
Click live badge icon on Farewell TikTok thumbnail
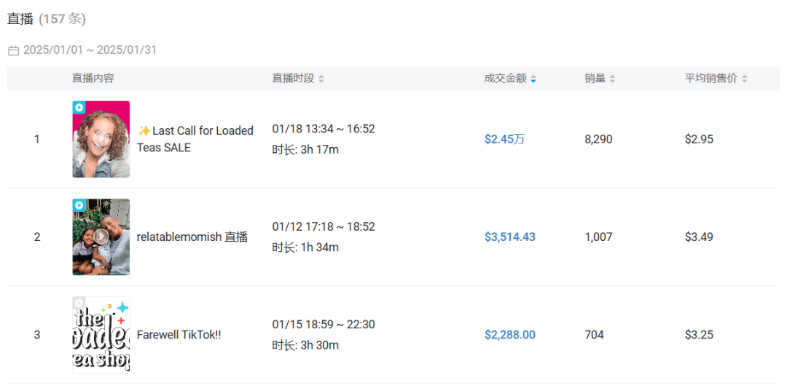point(79,303)
